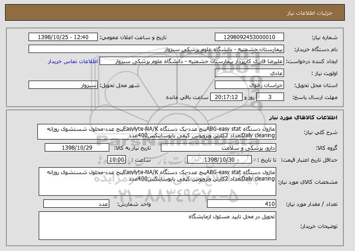Click the label توضیحات خریدار
This screenshot has width=355, height=251.
click(319, 226)
